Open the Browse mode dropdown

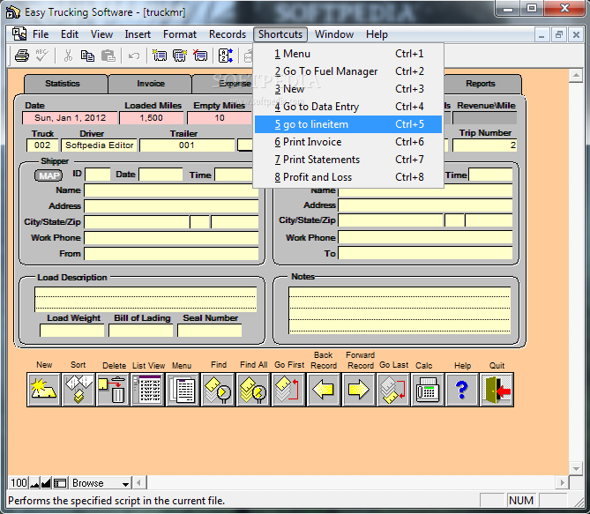[x=100, y=483]
